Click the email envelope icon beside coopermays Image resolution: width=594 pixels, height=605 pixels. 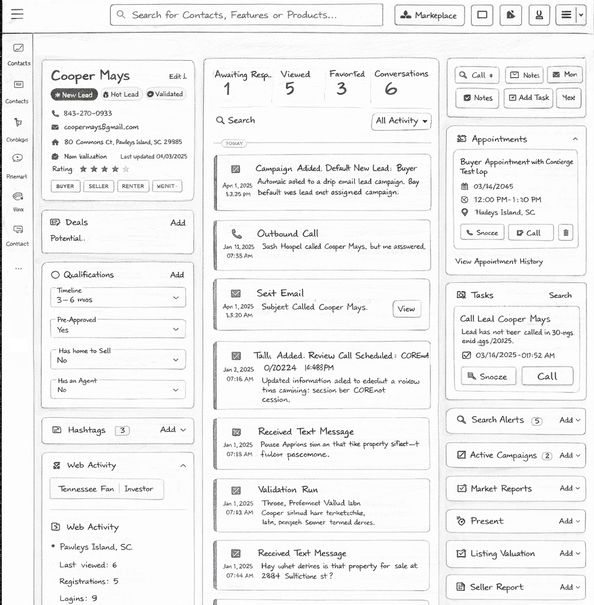pyautogui.click(x=55, y=127)
